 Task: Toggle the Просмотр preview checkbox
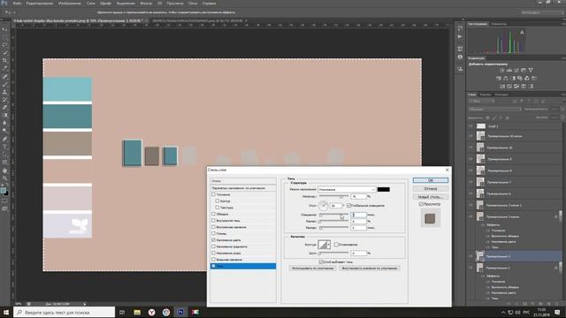[x=421, y=204]
